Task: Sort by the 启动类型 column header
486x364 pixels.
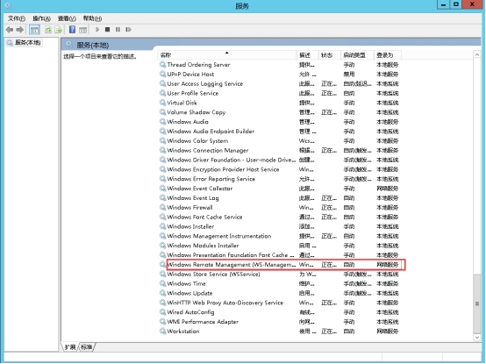Action: click(357, 55)
